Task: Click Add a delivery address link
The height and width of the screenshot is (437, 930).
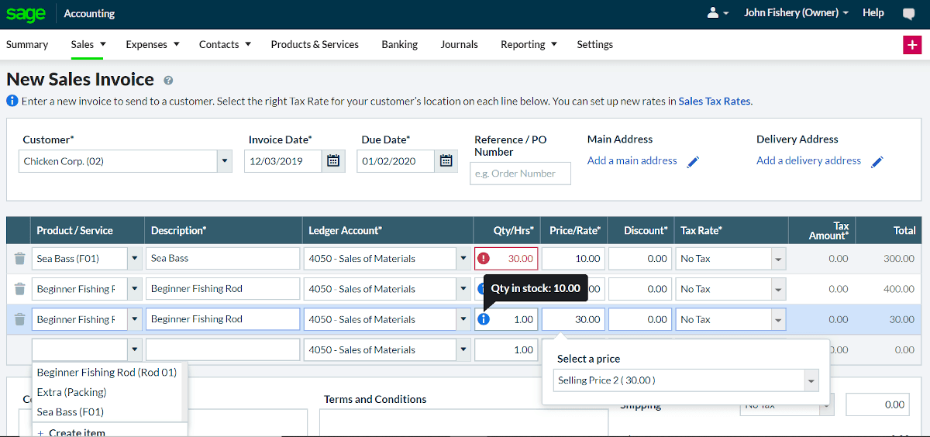Action: [x=809, y=161]
